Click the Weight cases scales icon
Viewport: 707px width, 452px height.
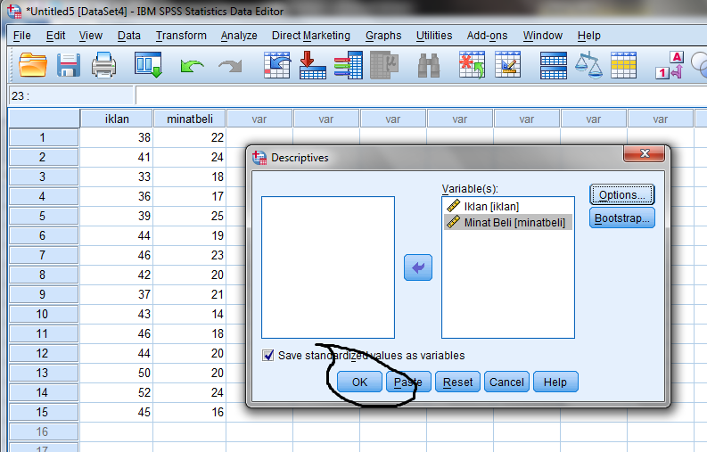pyautogui.click(x=588, y=66)
